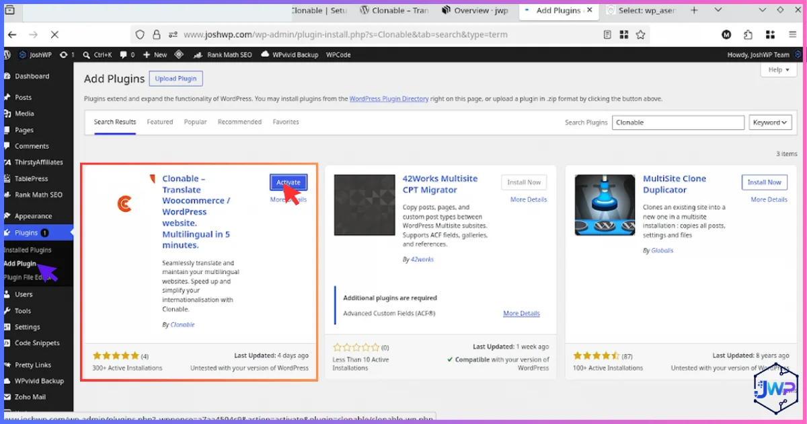This screenshot has height=424, width=807.
Task: Click the Search Plugins input field
Action: click(x=678, y=122)
